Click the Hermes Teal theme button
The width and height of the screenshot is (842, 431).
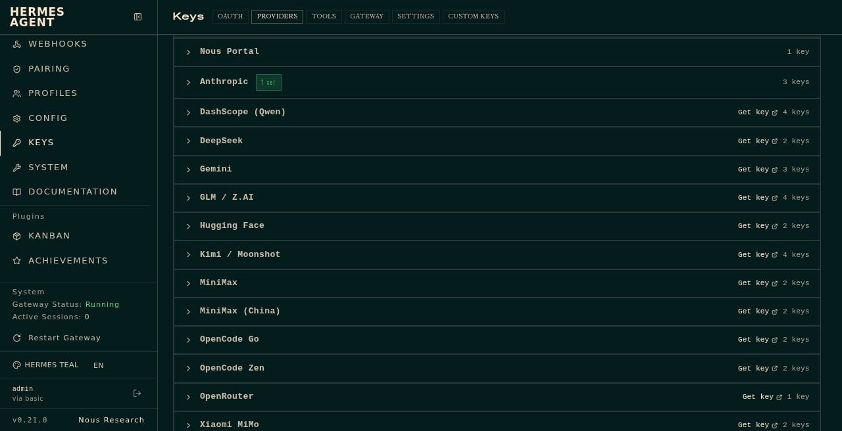(45, 365)
